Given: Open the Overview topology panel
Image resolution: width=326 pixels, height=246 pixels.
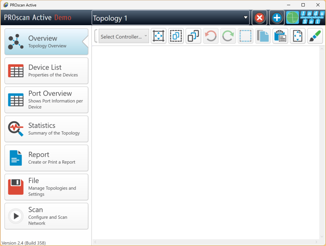Looking at the screenshot, I should tap(46, 42).
